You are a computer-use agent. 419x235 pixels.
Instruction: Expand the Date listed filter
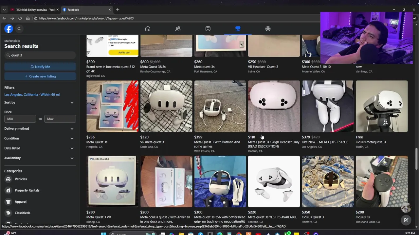(x=40, y=148)
